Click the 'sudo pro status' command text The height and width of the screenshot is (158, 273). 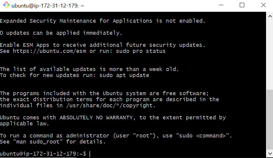[x=141, y=51]
